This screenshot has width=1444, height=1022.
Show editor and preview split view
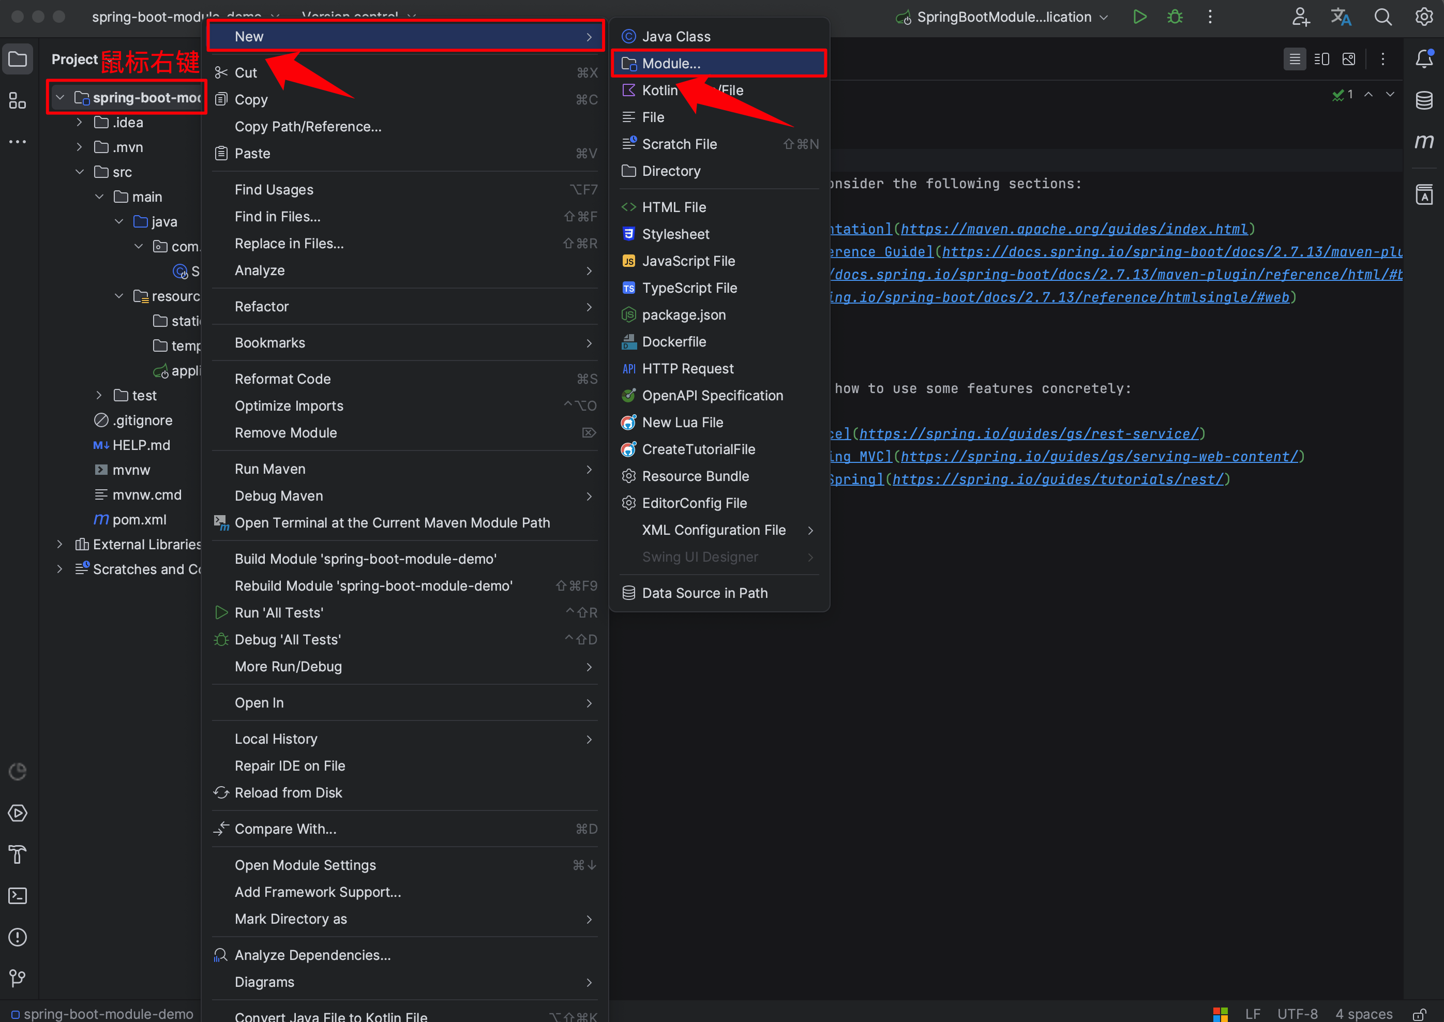(1322, 59)
